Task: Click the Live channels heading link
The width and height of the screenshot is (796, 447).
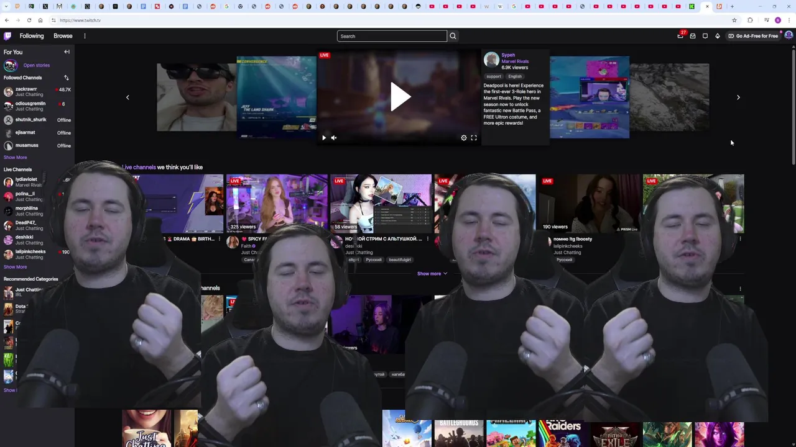Action: point(139,167)
